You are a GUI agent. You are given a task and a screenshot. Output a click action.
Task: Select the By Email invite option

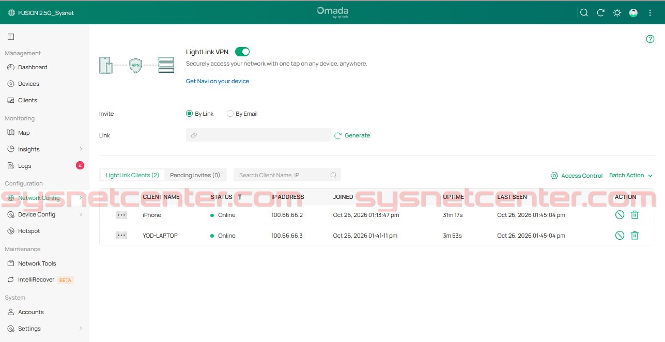coord(242,114)
